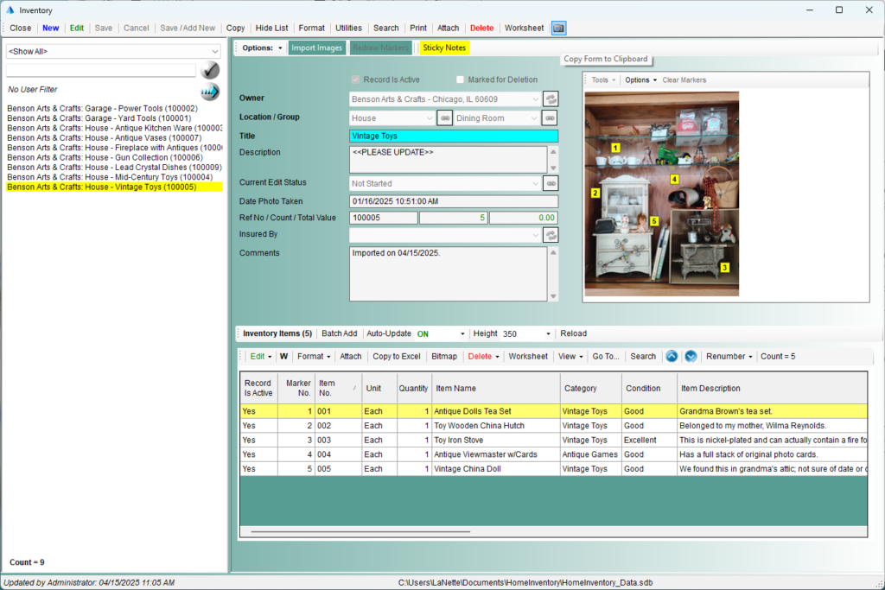Click link icon beside Current Edit Status

[x=551, y=183]
